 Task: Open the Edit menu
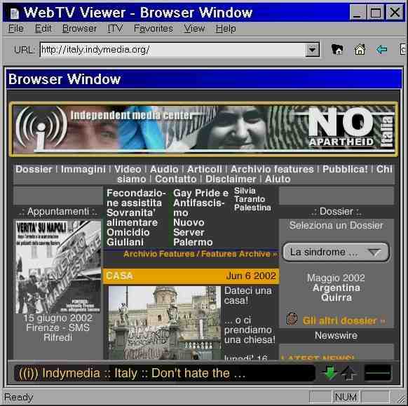pyautogui.click(x=43, y=28)
